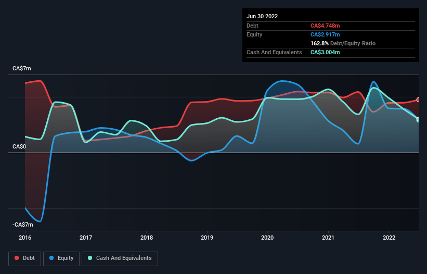Screen dimensions: 427x274
Task: Toggle the Debt series legend button
Action: tap(25, 258)
